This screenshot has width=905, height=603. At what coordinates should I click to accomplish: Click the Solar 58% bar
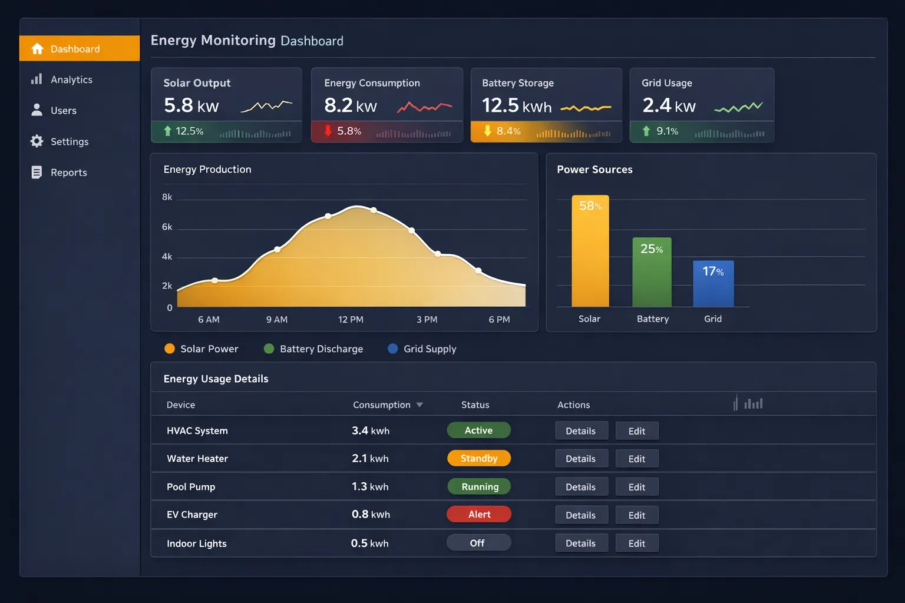pos(590,251)
